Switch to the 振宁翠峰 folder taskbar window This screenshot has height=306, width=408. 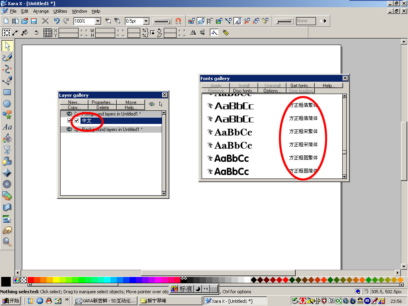[x=170, y=301]
